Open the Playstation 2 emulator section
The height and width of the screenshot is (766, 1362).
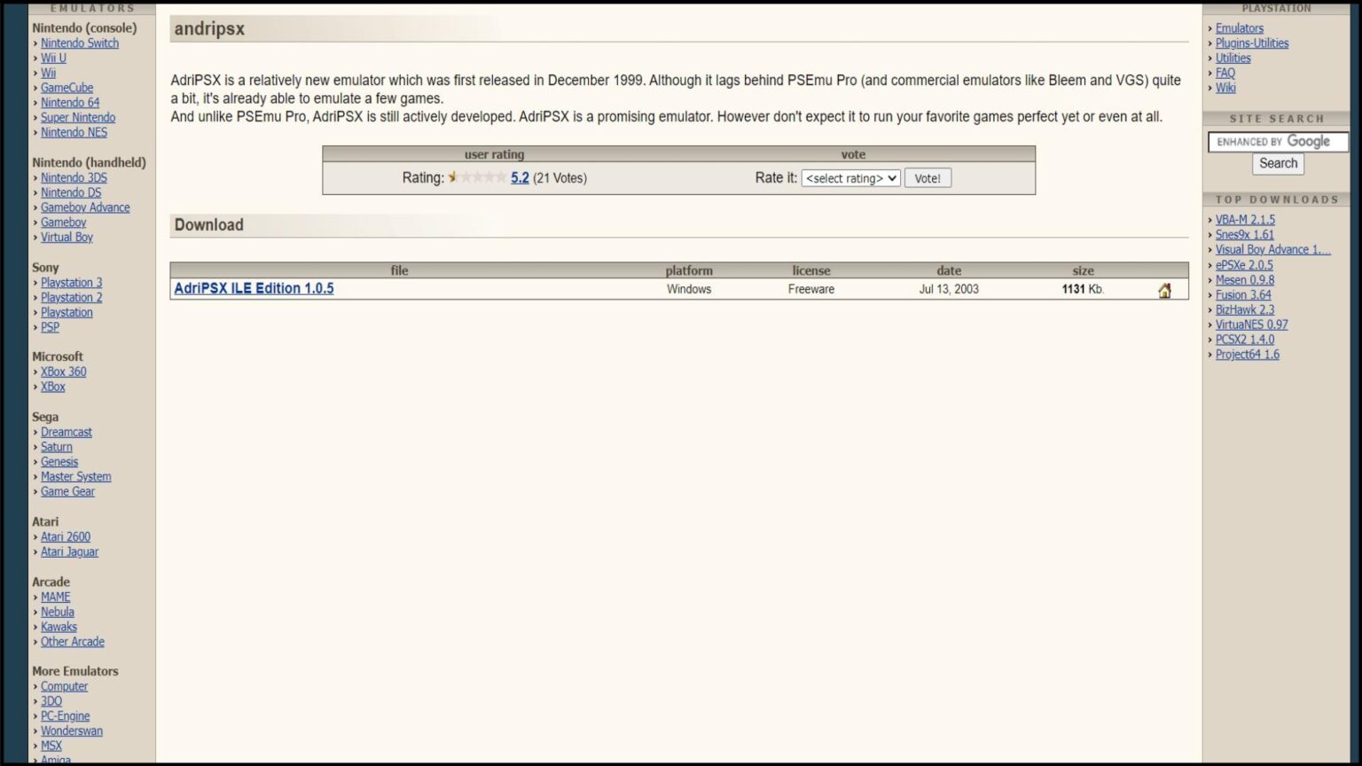coord(71,297)
